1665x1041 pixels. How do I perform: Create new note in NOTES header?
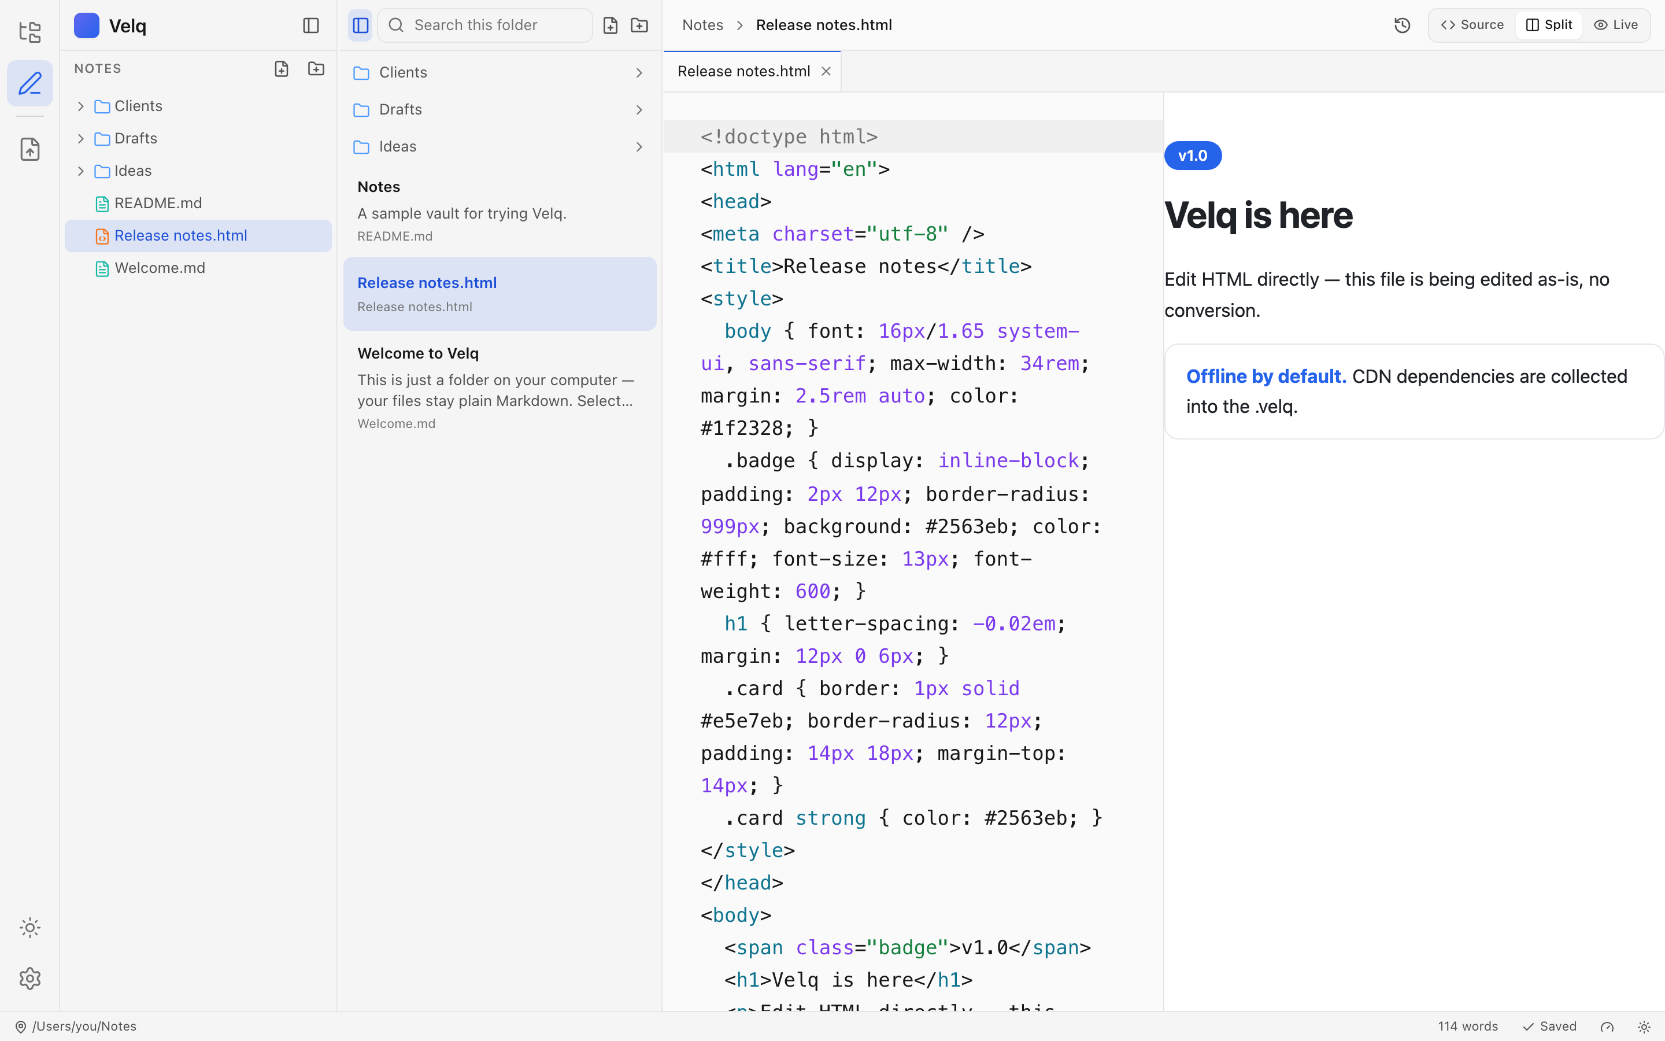pos(282,69)
